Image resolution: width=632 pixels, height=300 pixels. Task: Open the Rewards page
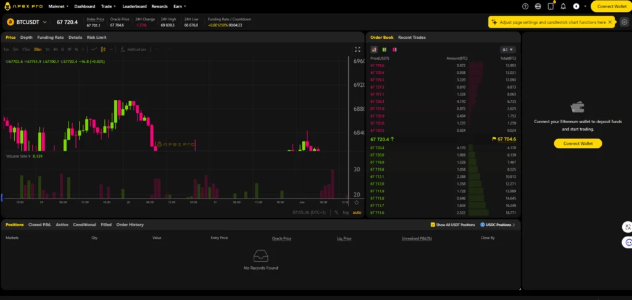(160, 6)
